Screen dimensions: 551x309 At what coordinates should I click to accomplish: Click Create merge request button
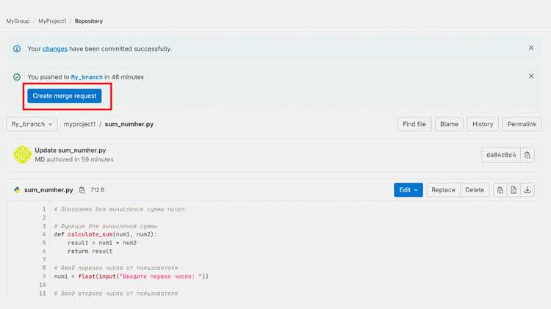(x=65, y=96)
